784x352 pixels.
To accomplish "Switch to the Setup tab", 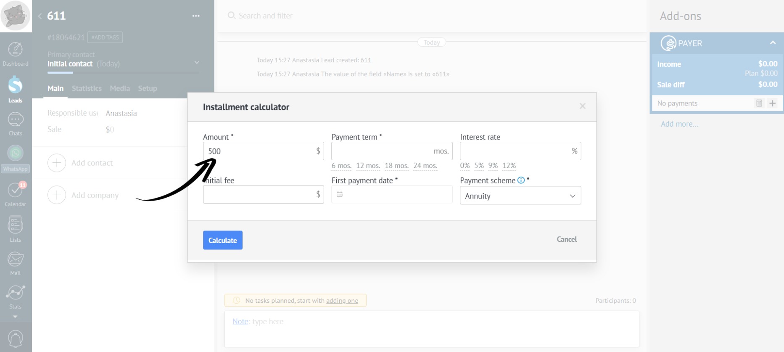I will 147,88.
